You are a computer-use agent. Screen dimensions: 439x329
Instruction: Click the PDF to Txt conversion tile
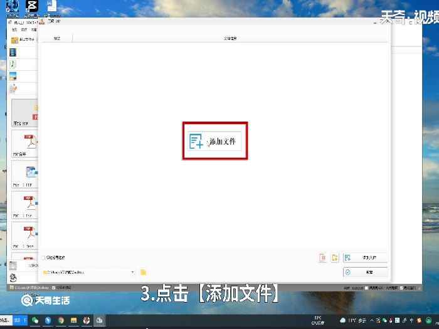pyautogui.click(x=24, y=206)
